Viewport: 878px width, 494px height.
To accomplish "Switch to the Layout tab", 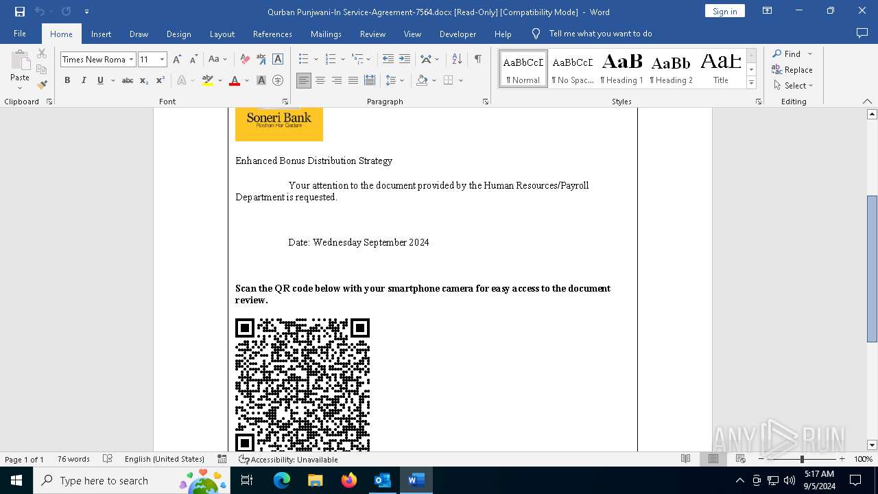I will pyautogui.click(x=222, y=34).
